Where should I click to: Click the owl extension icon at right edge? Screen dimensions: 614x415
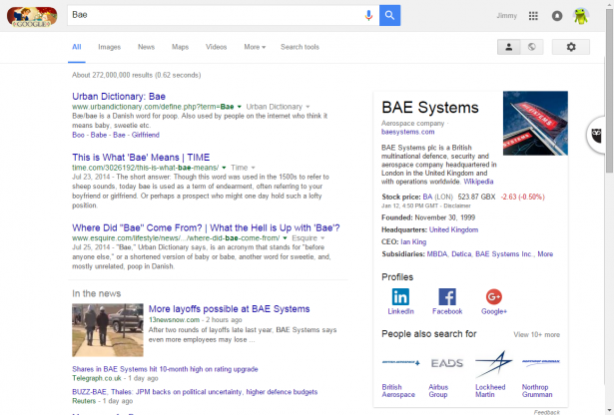(x=596, y=135)
